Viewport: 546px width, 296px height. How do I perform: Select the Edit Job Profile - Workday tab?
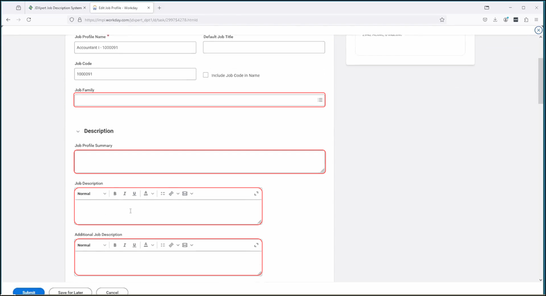click(x=119, y=8)
